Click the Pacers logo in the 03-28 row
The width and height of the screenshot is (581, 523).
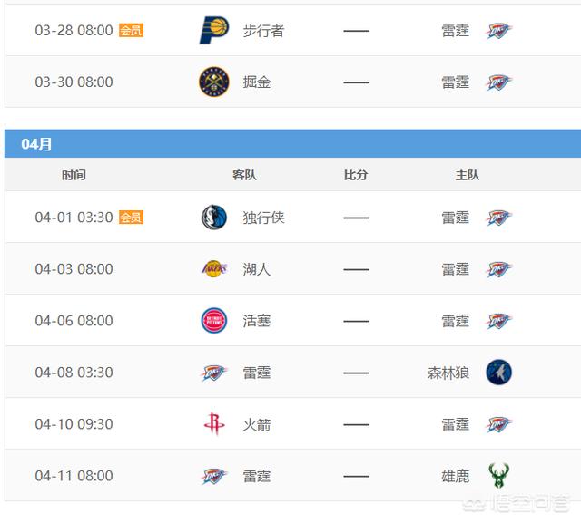coord(214,30)
